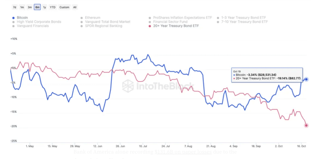The width and height of the screenshot is (319, 159).
Task: Enable the Financial Sector Fund series
Action: [x=170, y=22]
